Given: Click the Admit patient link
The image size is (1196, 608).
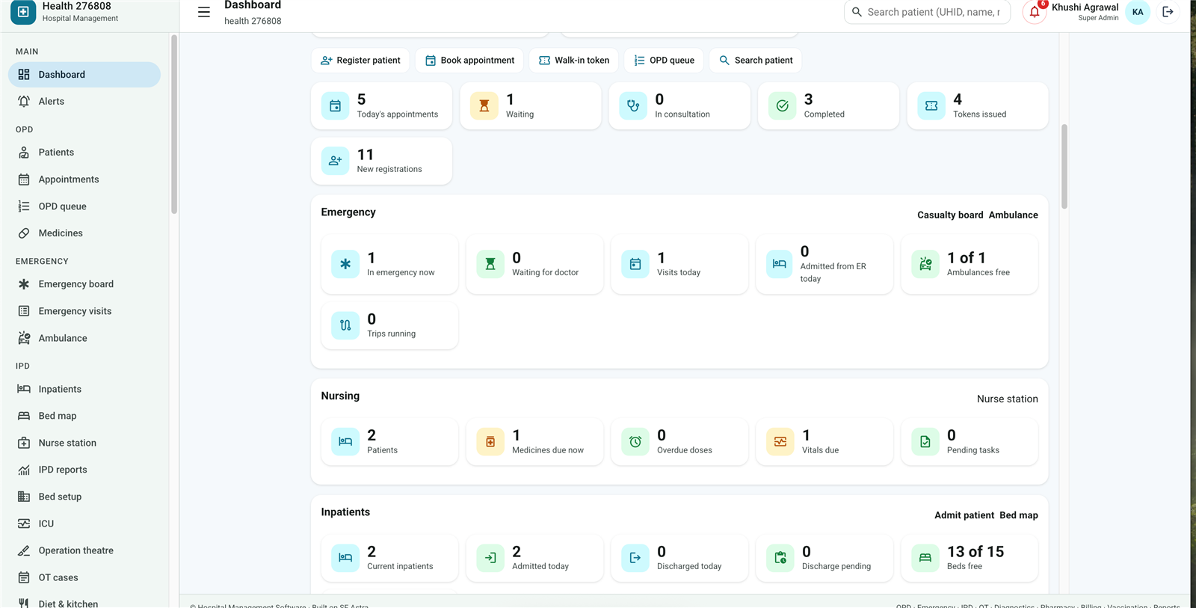Looking at the screenshot, I should 964,515.
